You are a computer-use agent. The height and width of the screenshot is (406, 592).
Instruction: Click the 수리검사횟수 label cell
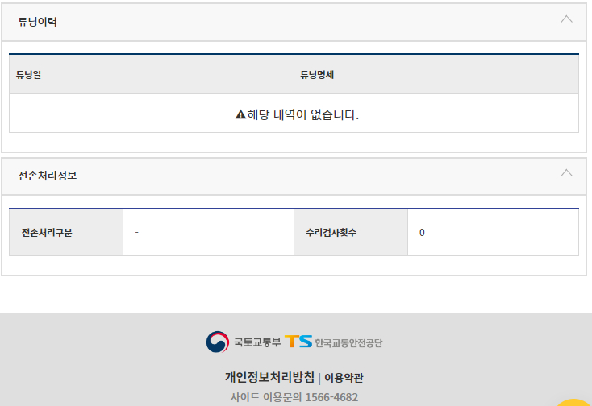coord(331,233)
